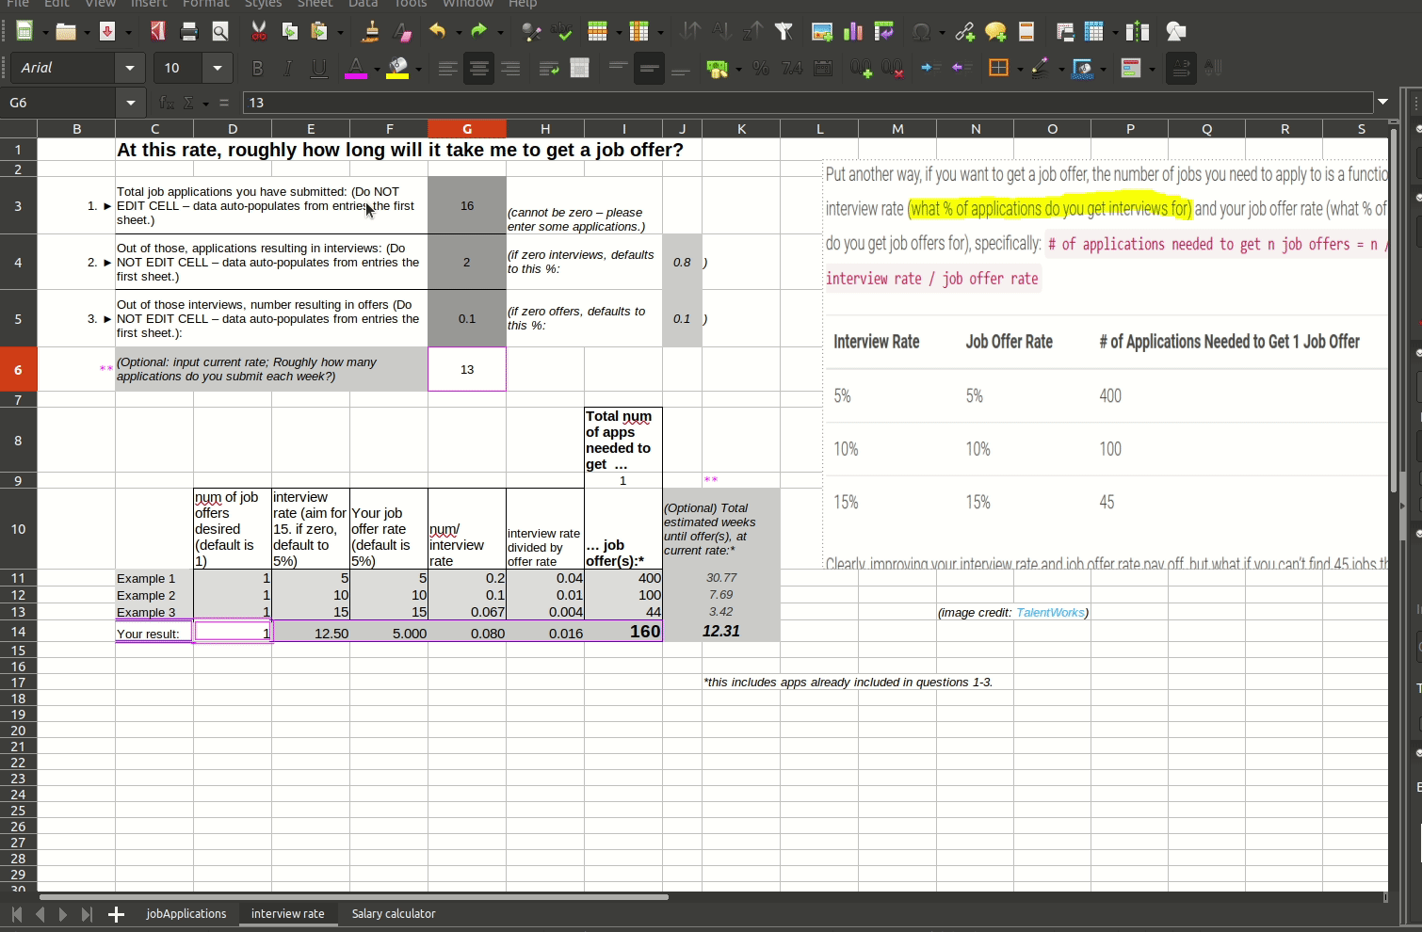1422x932 pixels.
Task: Run the spelling check
Action: tap(562, 32)
